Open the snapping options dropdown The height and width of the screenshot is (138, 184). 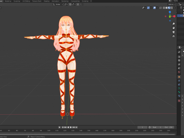click(x=74, y=5)
